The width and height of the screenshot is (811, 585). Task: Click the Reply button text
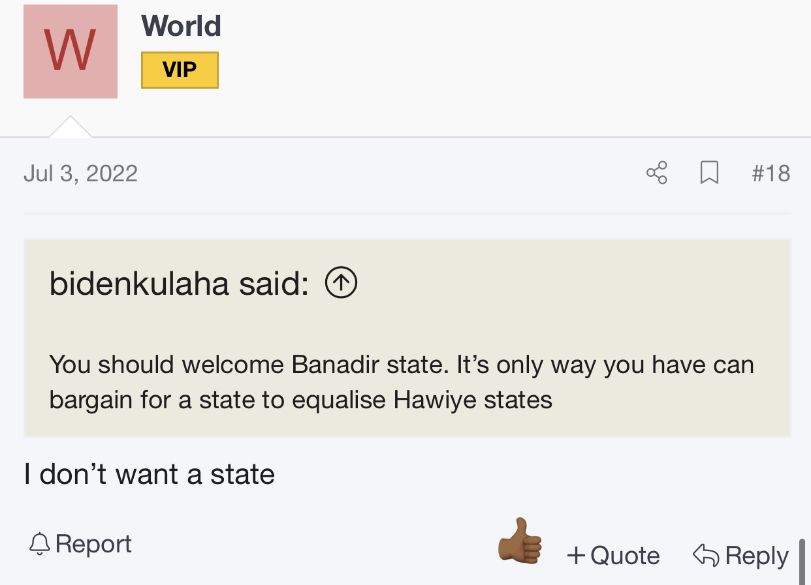coord(757,556)
